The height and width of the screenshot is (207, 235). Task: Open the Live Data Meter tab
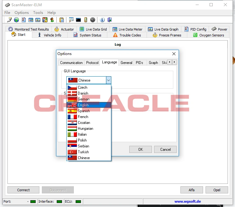pos(127,29)
